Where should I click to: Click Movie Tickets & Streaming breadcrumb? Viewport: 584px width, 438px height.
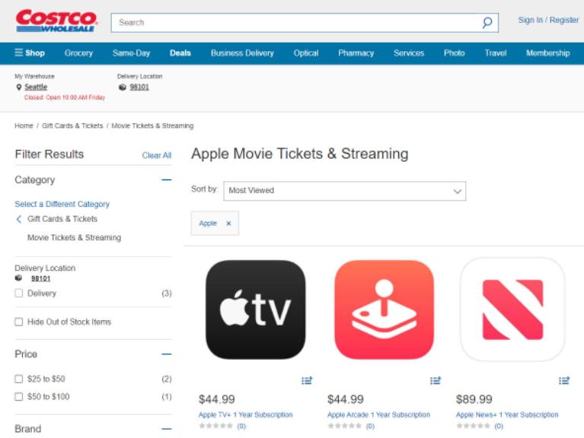point(152,125)
